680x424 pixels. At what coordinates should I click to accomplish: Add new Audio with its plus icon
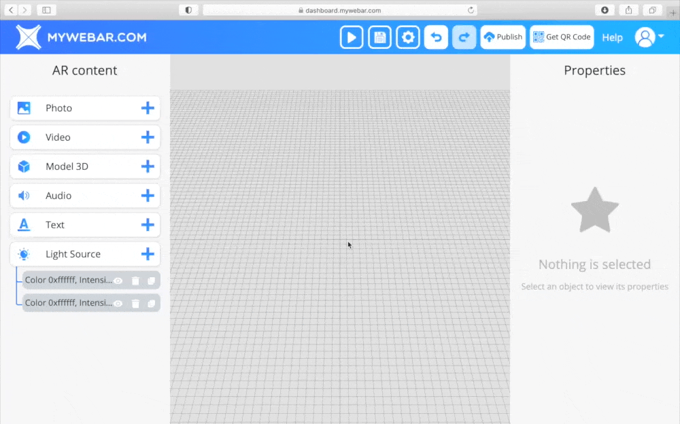pyautogui.click(x=148, y=196)
